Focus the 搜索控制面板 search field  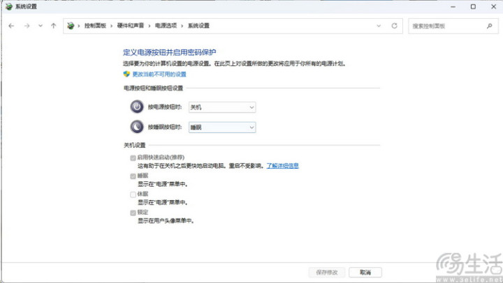tap(453, 26)
